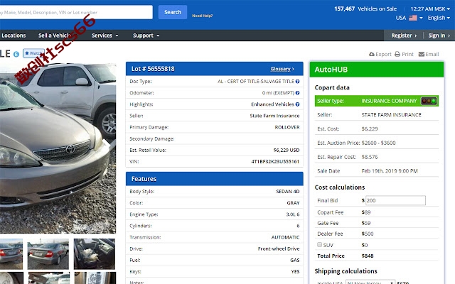Export the lot via cloud icon
The height and width of the screenshot is (284, 455).
point(380,54)
